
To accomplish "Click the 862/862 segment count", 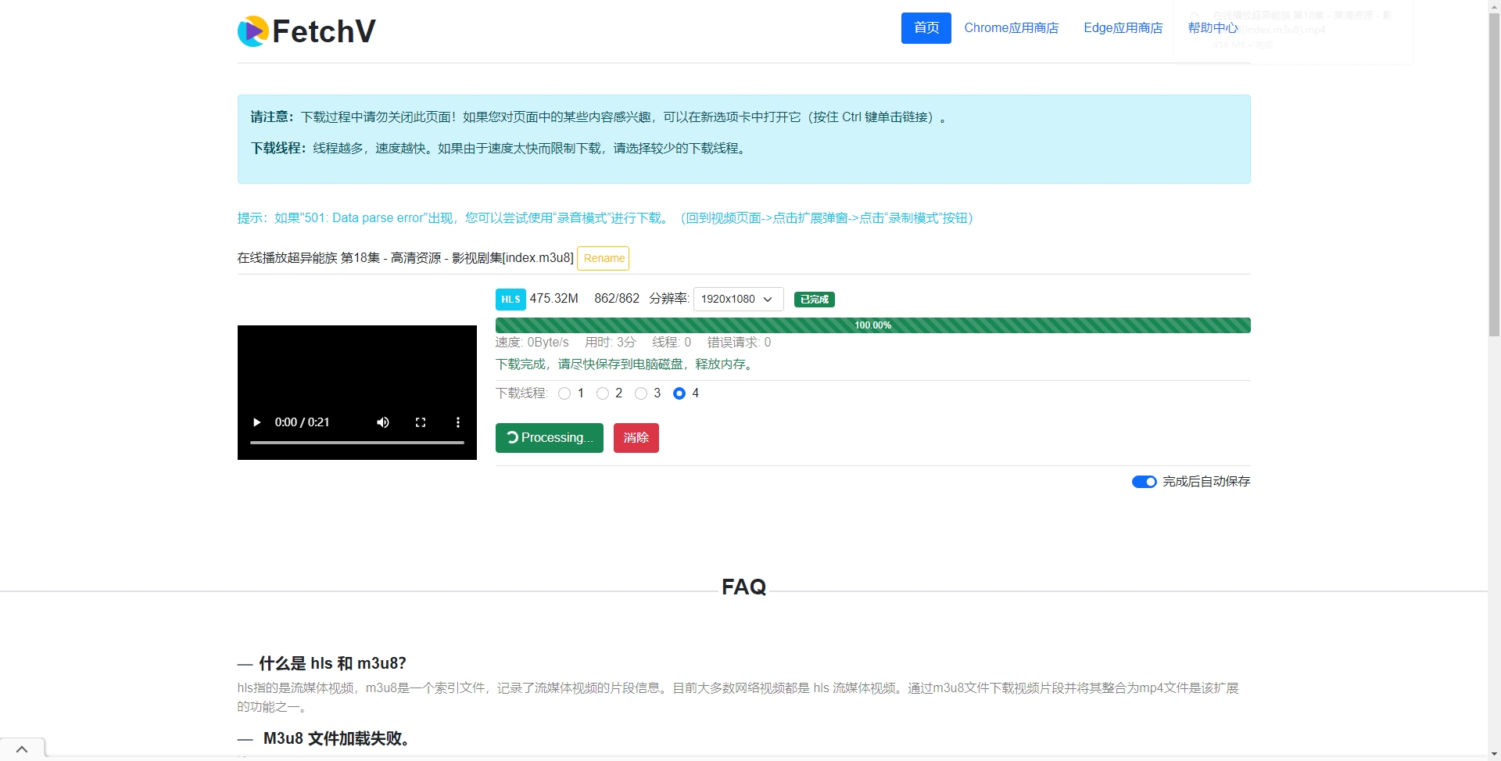I will [x=617, y=299].
